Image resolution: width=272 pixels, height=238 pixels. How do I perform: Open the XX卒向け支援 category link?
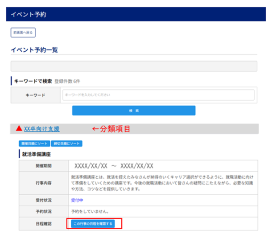(41, 129)
